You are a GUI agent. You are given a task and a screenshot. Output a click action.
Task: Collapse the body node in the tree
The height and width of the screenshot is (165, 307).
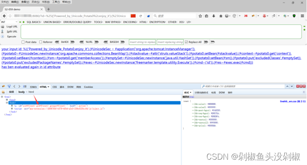(x=7, y=103)
